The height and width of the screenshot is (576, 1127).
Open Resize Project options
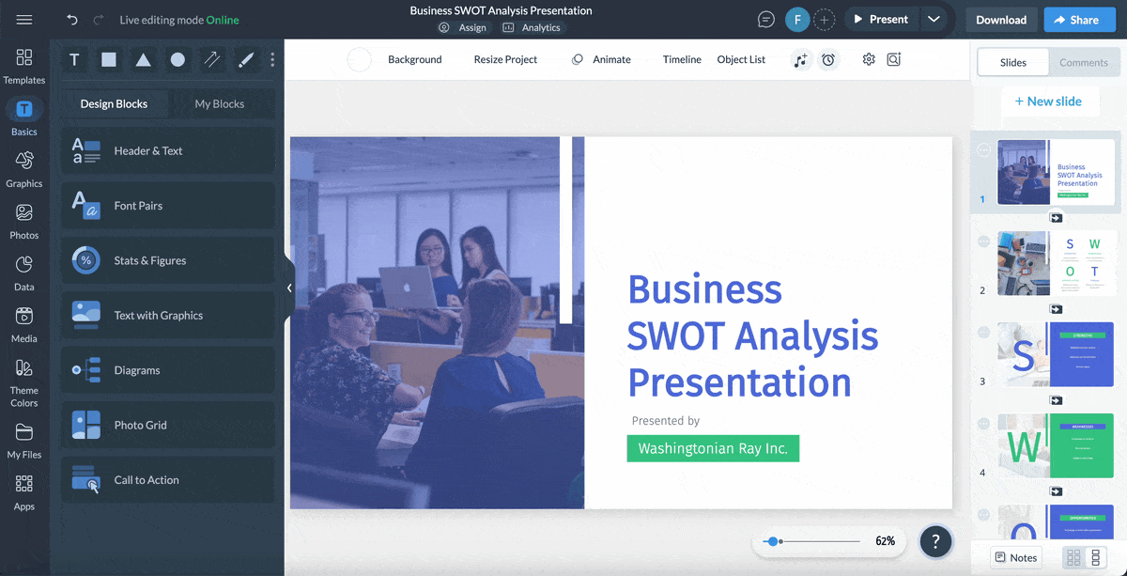[x=505, y=59]
